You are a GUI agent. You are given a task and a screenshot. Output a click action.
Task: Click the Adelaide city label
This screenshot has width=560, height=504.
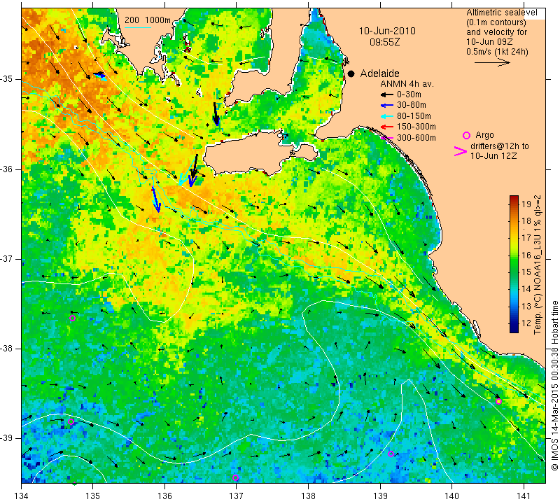pyautogui.click(x=379, y=73)
